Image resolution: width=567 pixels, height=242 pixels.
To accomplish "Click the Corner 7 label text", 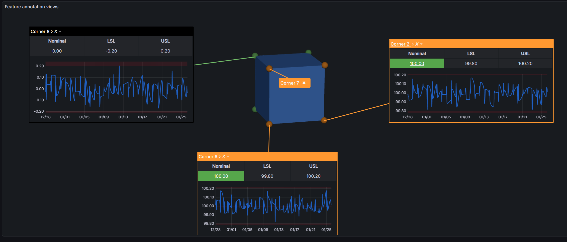I will tap(290, 83).
